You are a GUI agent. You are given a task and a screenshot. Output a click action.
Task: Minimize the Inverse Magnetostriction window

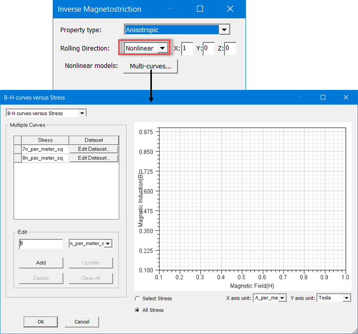point(170,9)
